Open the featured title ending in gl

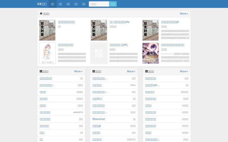tap(170, 22)
